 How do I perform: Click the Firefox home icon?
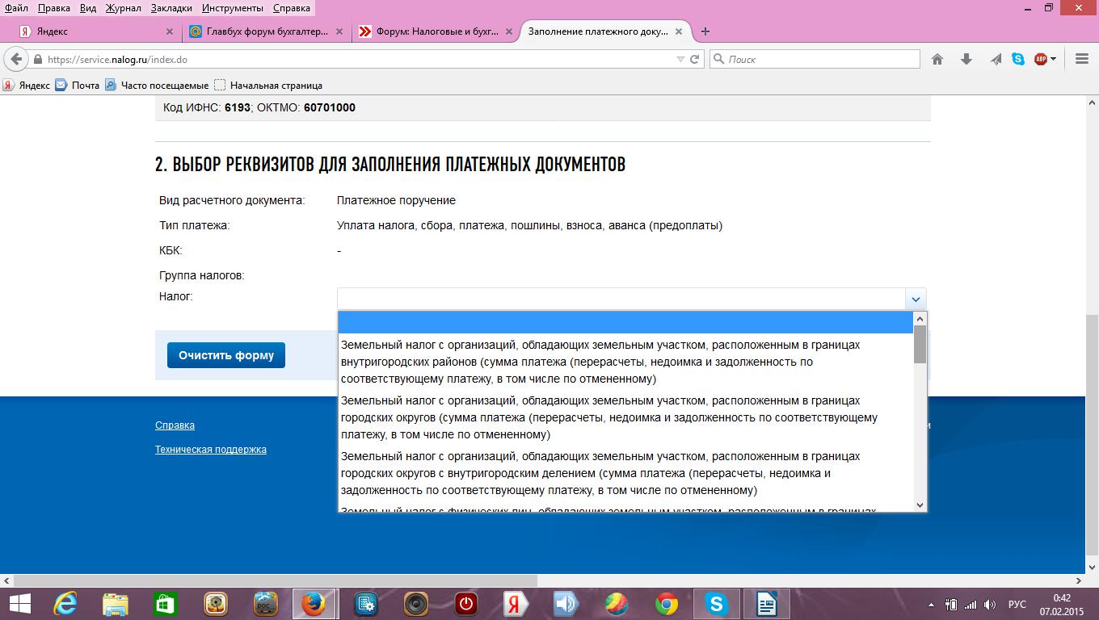pos(937,59)
